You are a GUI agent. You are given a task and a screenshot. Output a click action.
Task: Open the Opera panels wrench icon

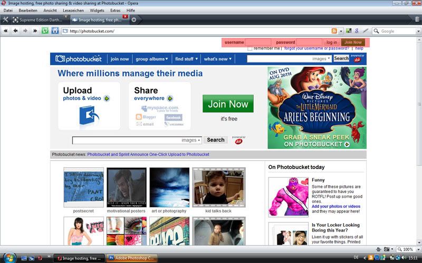[5, 20]
